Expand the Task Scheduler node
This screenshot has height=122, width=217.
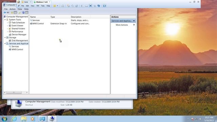(x=7, y=23)
